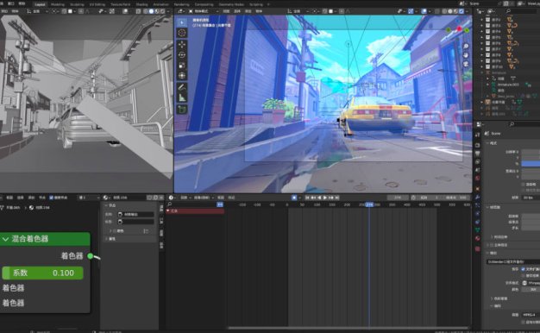
Task: Adjust the 系数 0.100 factor slider
Action: 43,273
